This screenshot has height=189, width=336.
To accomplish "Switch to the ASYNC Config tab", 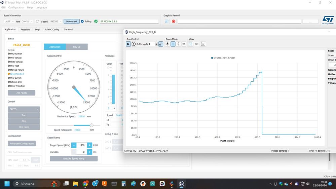I will (52, 30).
